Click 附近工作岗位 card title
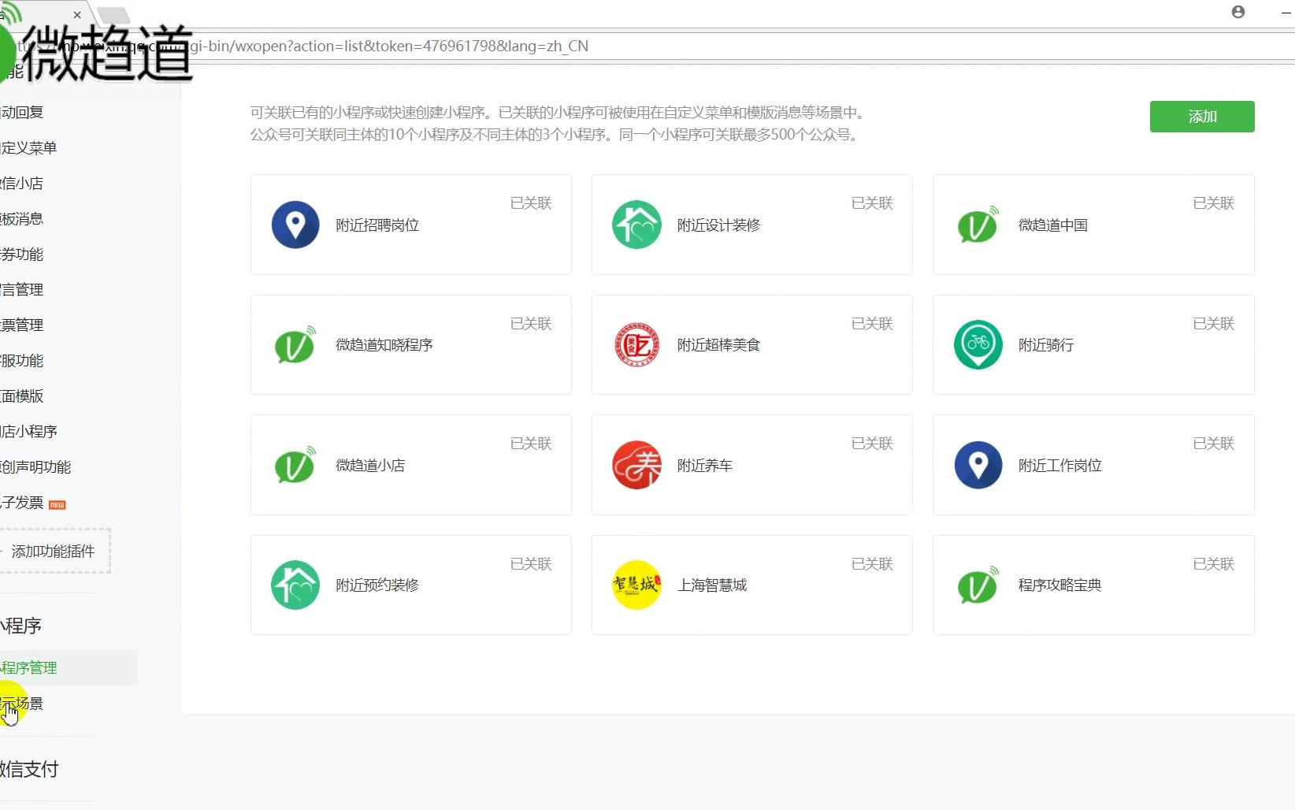This screenshot has width=1295, height=810. pos(1059,465)
